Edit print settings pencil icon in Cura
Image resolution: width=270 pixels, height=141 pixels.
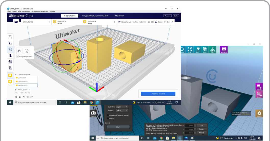(172, 22)
